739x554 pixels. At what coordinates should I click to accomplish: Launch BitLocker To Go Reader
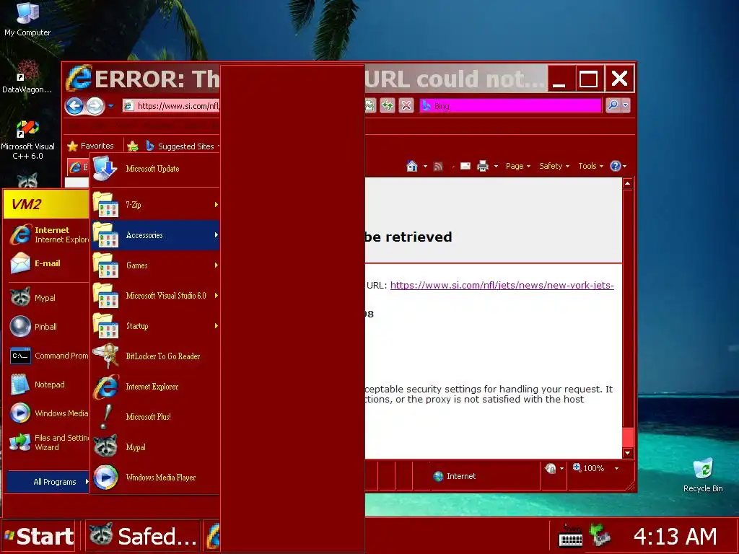(156, 356)
